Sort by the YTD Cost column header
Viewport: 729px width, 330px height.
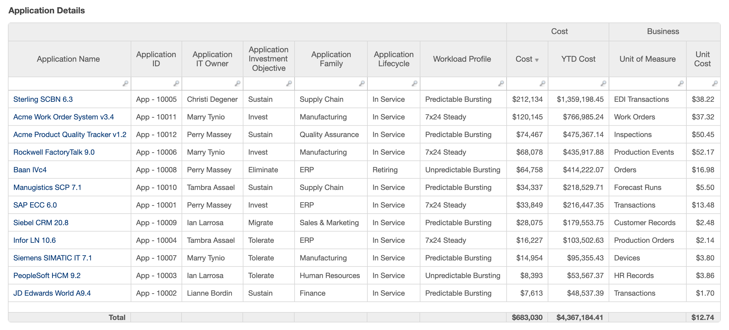(x=578, y=59)
